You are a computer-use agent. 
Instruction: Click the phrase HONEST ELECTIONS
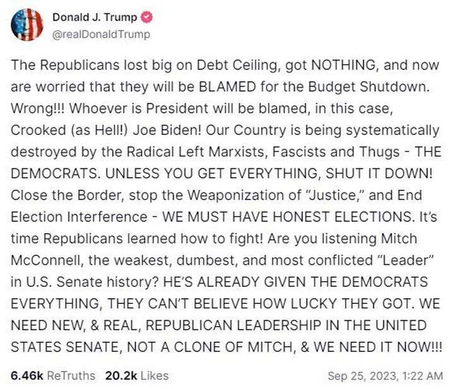tap(342, 217)
